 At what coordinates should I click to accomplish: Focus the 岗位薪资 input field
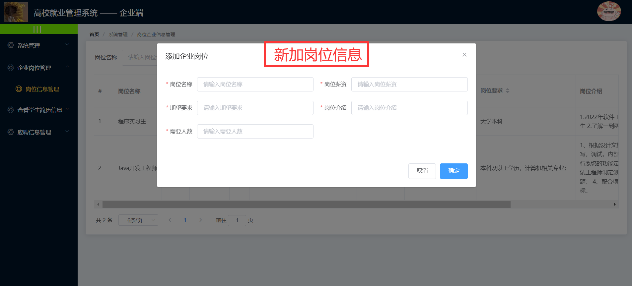[409, 84]
